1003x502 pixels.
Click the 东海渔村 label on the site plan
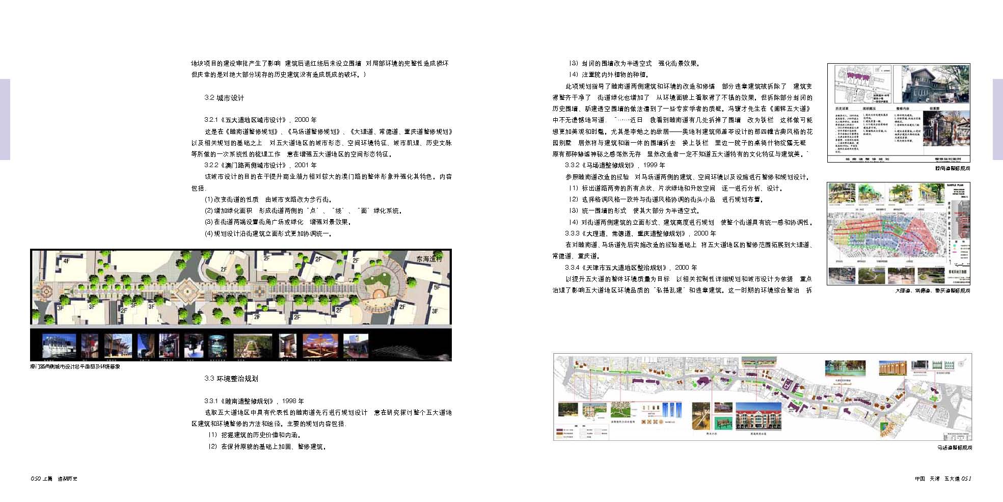(x=430, y=259)
